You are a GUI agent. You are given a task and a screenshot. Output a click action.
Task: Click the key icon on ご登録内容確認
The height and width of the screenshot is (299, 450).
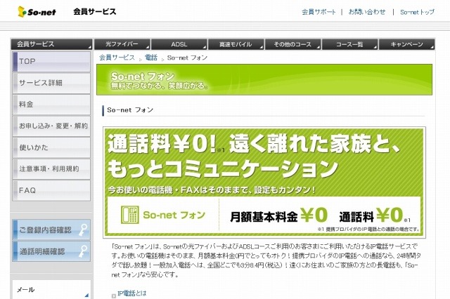coord(83,230)
